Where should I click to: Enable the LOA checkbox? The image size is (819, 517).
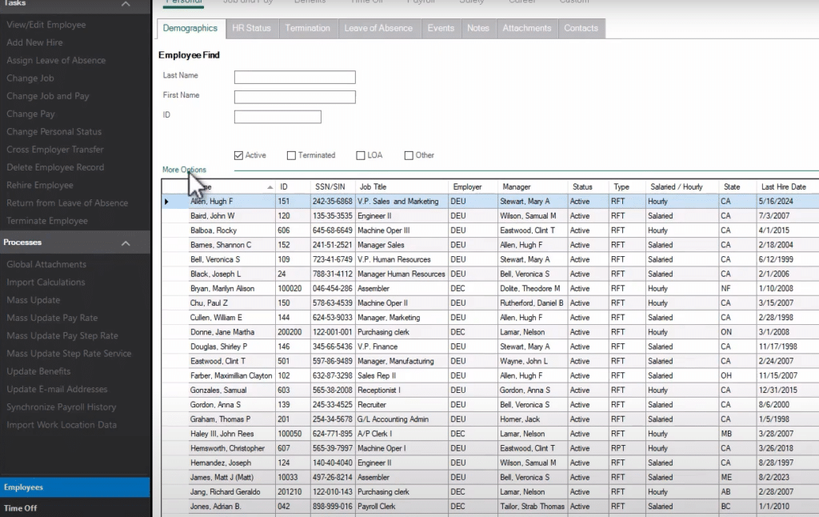[361, 155]
